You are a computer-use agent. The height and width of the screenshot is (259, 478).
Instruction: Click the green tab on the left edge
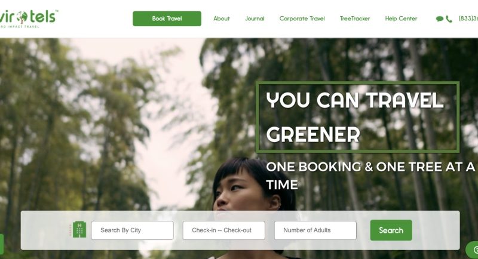pos(2,244)
